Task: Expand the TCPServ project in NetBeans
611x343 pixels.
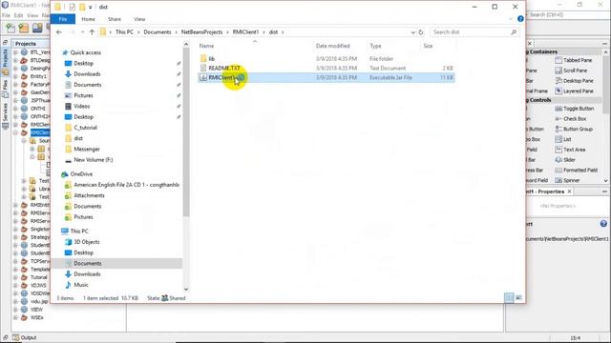Action: click(x=15, y=261)
